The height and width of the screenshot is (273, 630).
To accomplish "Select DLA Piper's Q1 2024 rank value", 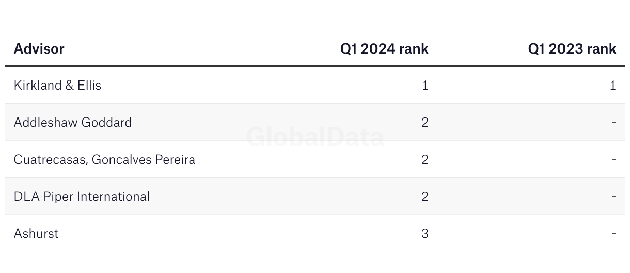I will tap(424, 196).
